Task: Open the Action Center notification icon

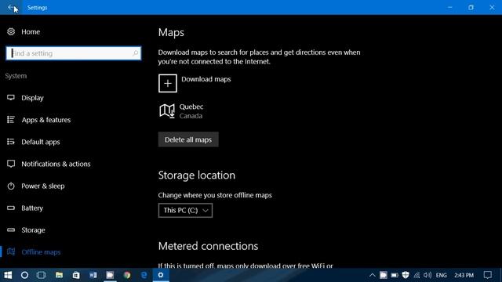Action: click(488, 275)
